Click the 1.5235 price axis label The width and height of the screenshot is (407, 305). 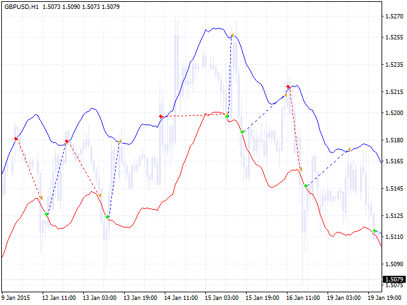click(394, 65)
